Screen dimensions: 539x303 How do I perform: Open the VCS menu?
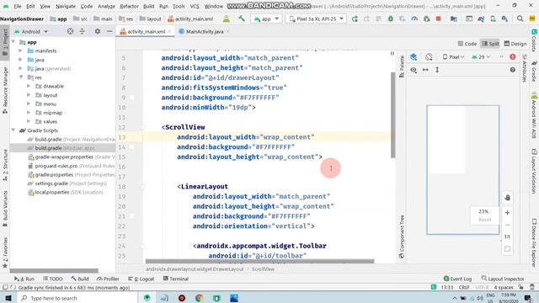(195, 6)
